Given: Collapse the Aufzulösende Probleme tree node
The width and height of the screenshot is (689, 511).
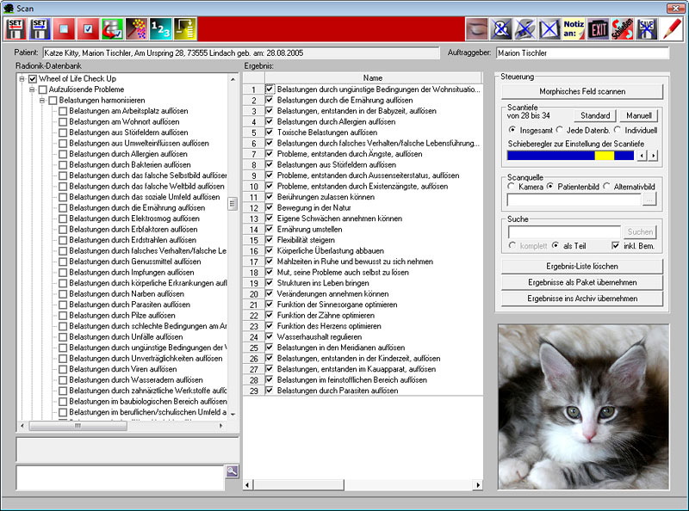Looking at the screenshot, I should point(32,89).
